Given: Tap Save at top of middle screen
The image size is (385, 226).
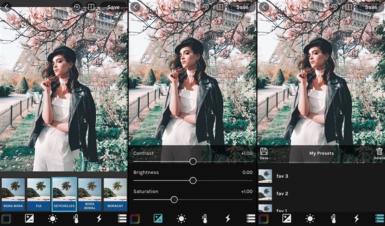Looking at the screenshot, I should 242,7.
